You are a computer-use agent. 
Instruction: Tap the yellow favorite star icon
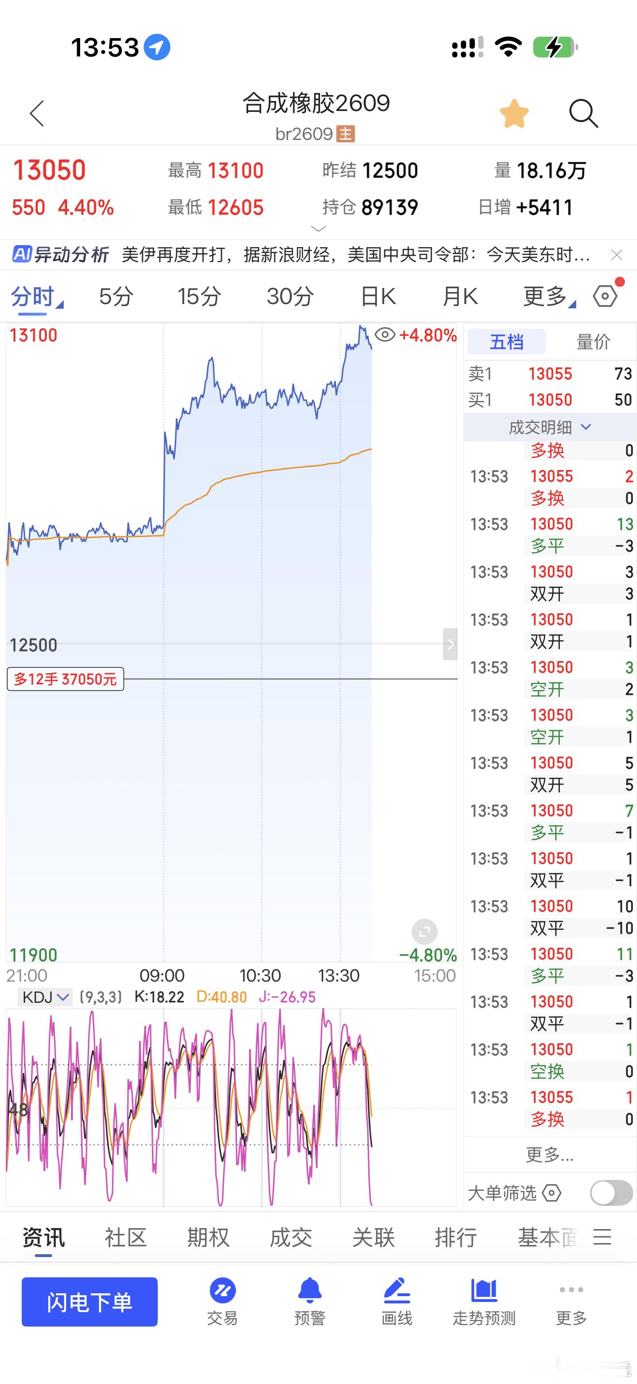pyautogui.click(x=514, y=113)
